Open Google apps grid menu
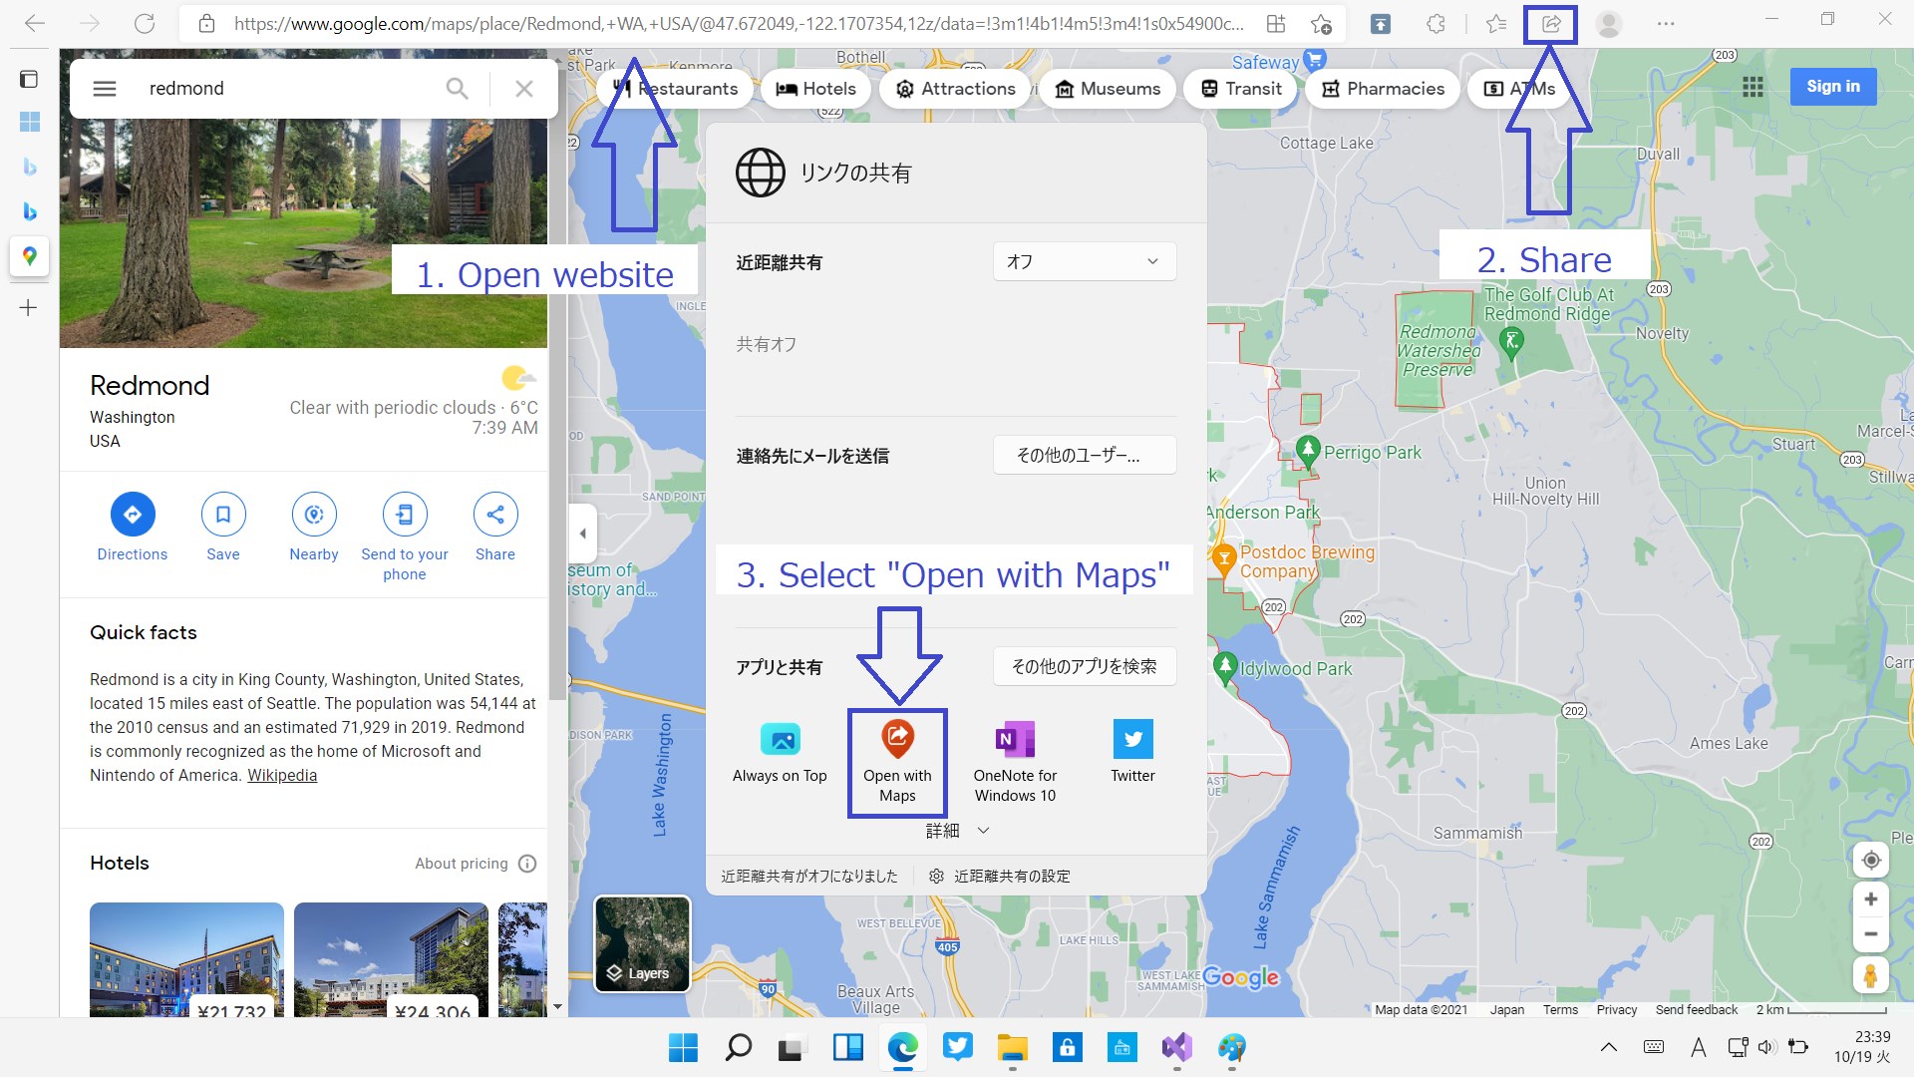1914x1077 pixels. [x=1753, y=87]
